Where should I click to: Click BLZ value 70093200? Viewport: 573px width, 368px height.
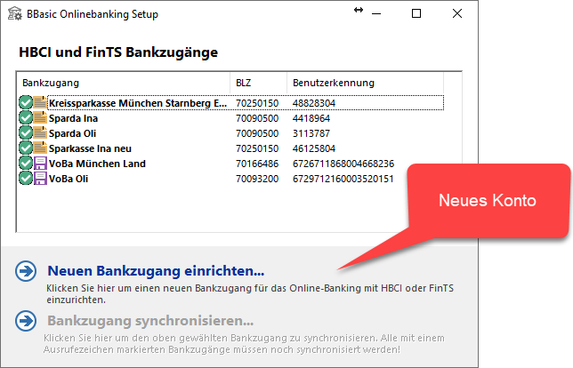tap(257, 179)
